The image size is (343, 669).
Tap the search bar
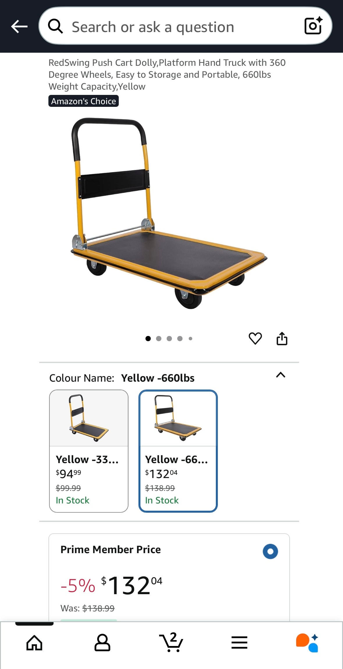[x=175, y=26]
